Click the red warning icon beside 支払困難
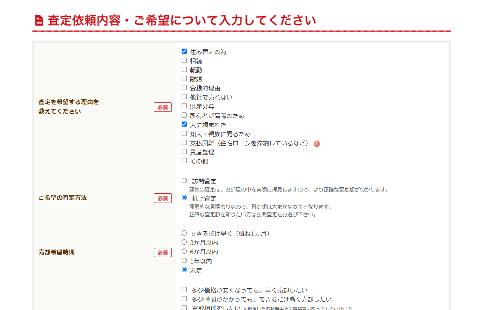 (x=317, y=144)
